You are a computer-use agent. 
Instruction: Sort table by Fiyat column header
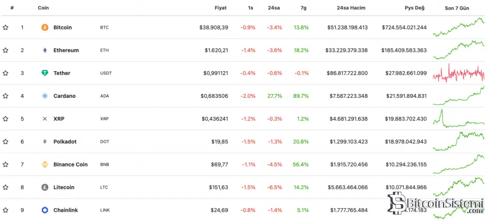221,8
